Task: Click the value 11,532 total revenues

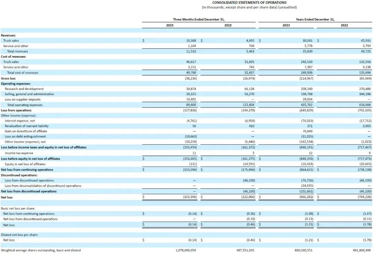Action: click(x=191, y=51)
